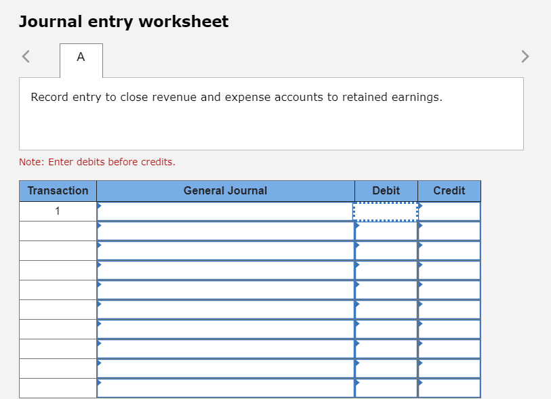Select the transaction 1 cell
This screenshot has width=551, height=399.
[57, 211]
